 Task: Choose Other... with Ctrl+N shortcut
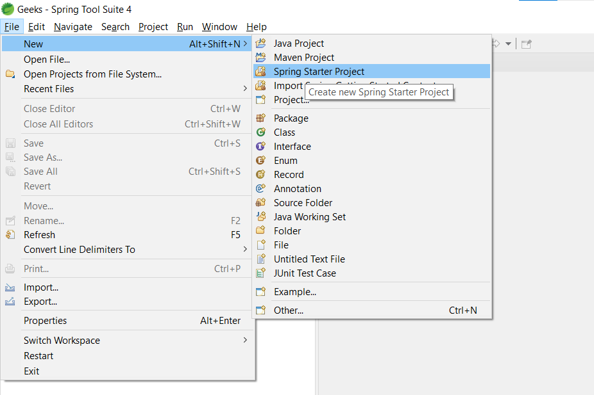click(371, 310)
